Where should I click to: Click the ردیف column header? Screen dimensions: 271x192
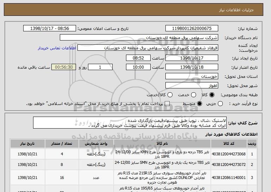(252, 144)
